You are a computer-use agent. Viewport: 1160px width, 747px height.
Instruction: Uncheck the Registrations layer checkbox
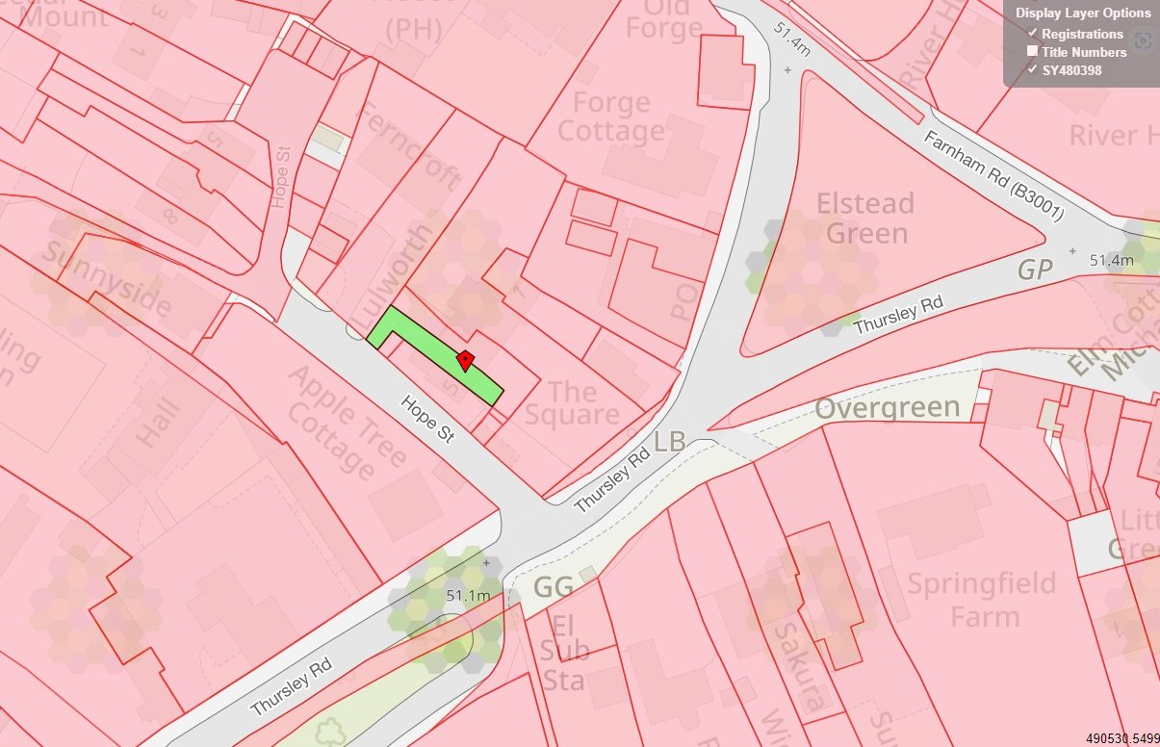tap(1032, 33)
